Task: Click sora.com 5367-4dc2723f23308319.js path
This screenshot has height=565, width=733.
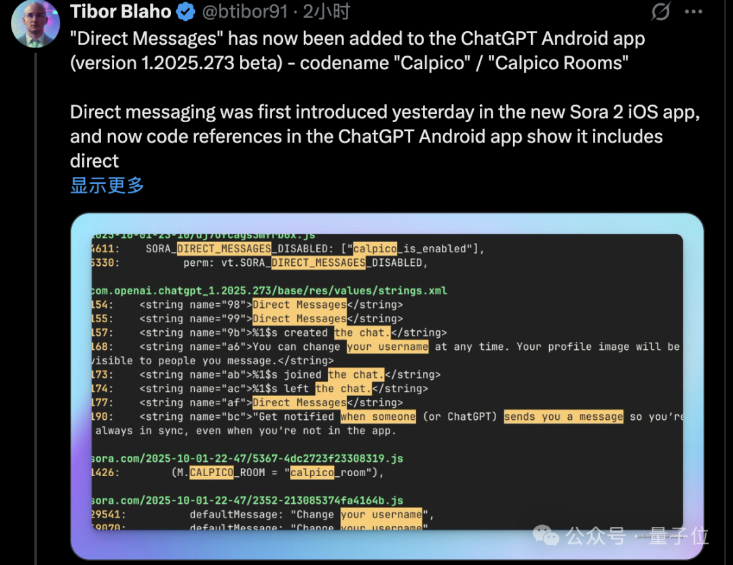Action: point(247,459)
